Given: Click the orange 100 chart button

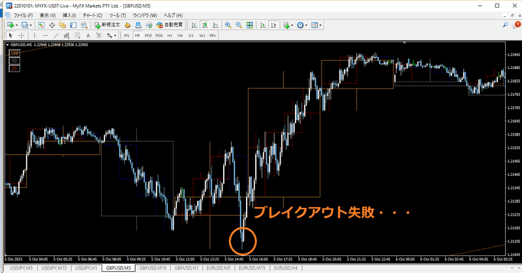Looking at the screenshot, I should coord(14,53).
